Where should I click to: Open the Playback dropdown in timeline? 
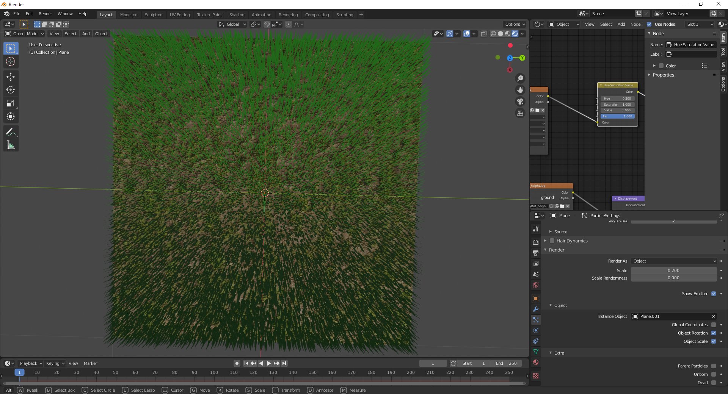coord(31,363)
